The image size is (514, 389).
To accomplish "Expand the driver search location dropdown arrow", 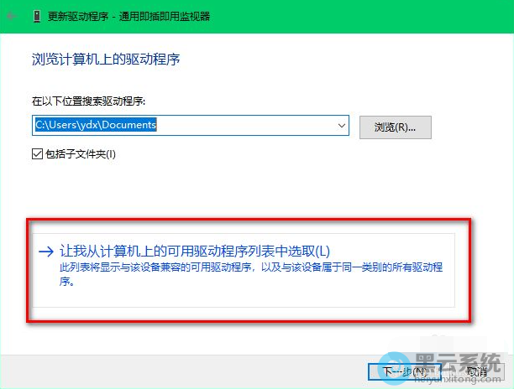I will pos(341,126).
